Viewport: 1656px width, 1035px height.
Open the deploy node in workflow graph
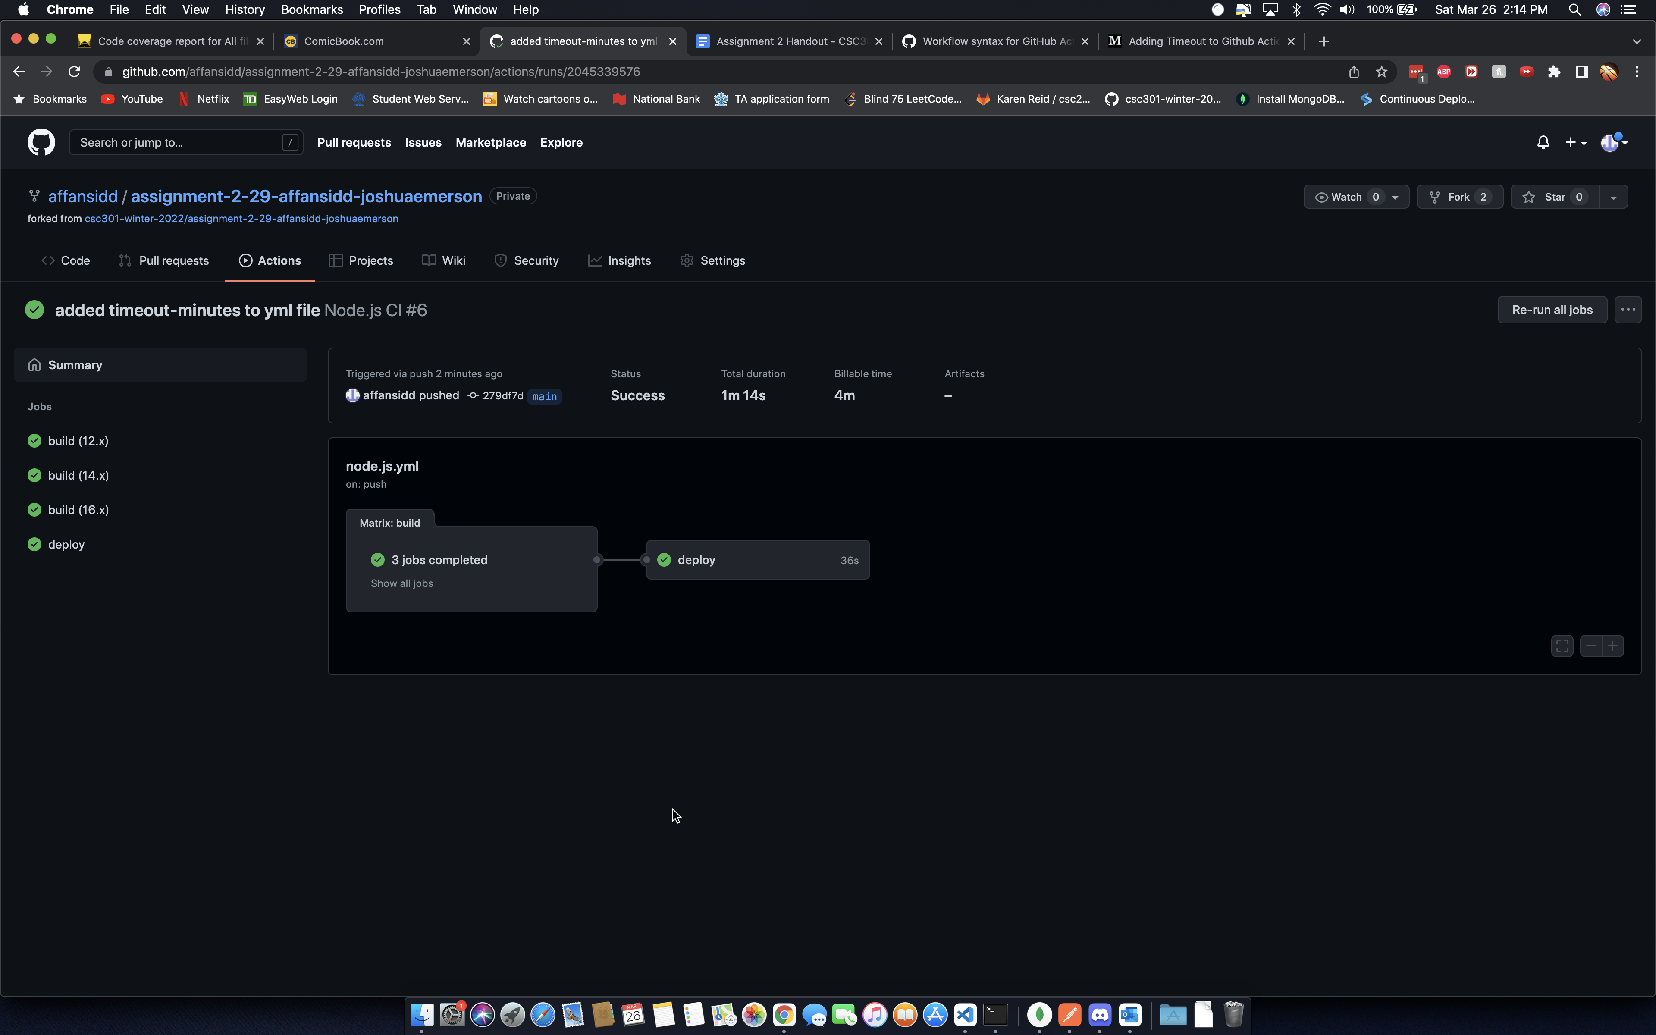(x=758, y=560)
